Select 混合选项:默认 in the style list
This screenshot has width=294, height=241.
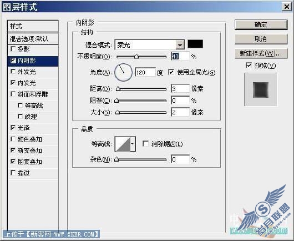tap(33, 39)
